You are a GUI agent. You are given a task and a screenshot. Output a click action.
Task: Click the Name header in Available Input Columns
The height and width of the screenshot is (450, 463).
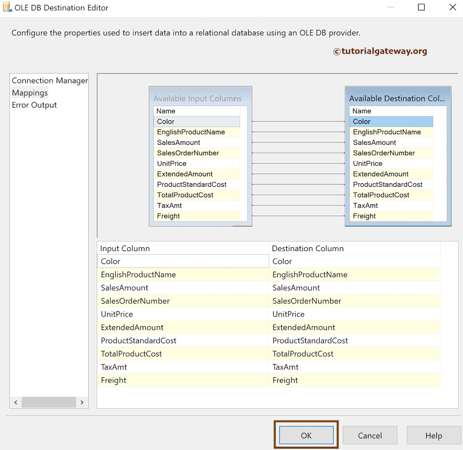(197, 110)
